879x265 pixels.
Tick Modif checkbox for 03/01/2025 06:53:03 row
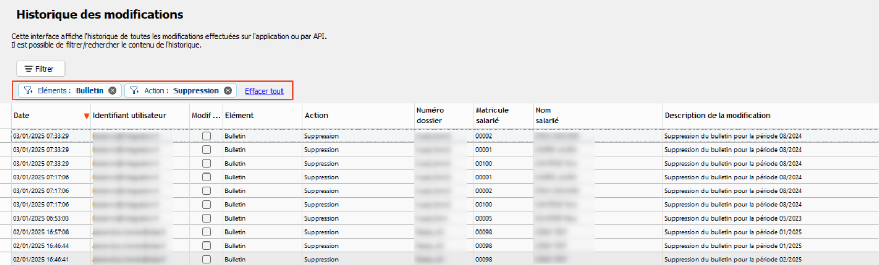207,218
